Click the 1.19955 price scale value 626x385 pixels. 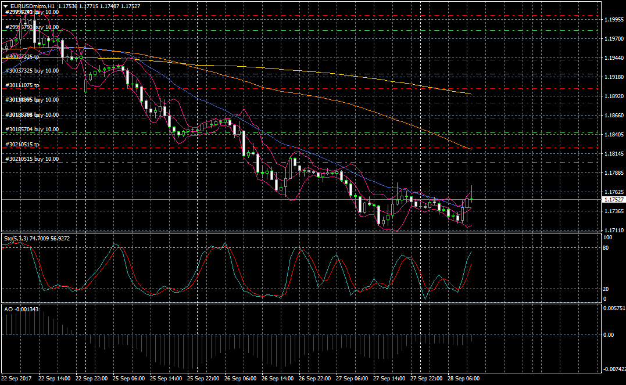pos(614,19)
